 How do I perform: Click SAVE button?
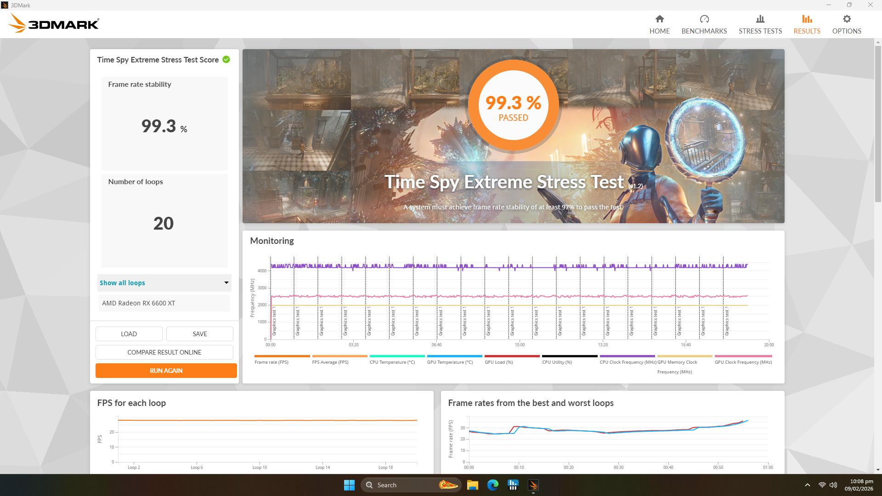199,334
